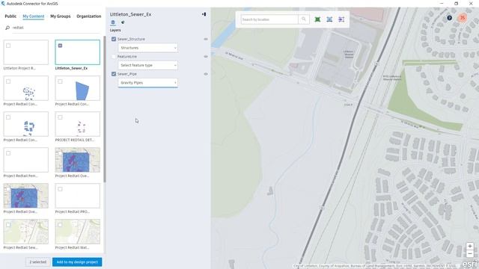Screen dimensions: 479x269
Task: Click the Sewer_Pipe layer name
Action: click(127, 74)
